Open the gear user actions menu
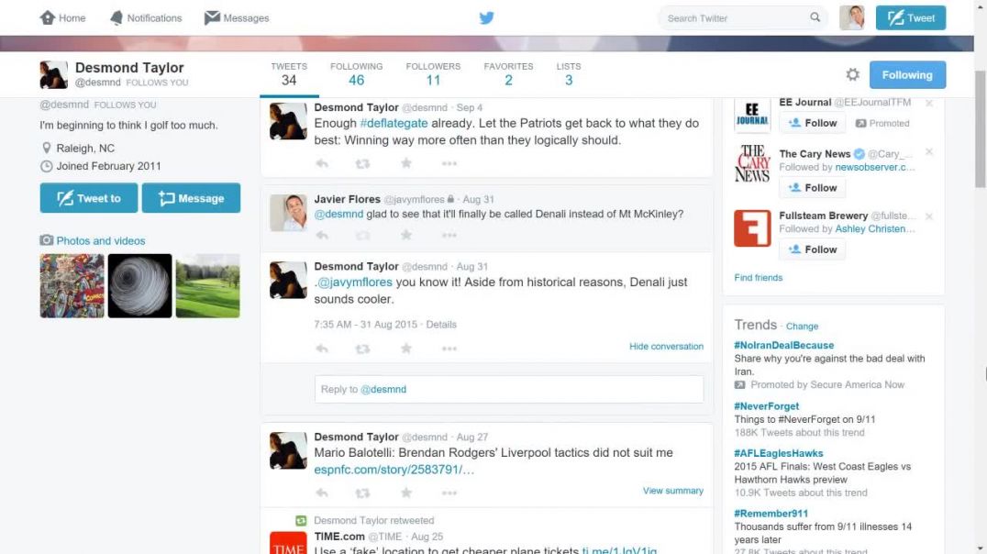Viewport: 987px width, 554px height. pos(852,74)
